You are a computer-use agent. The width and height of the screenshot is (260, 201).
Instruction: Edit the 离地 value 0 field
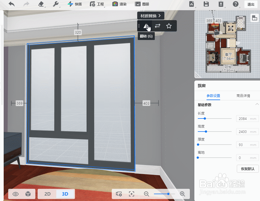click(x=247, y=158)
